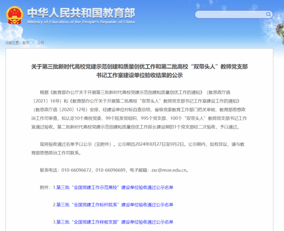The width and height of the screenshot is (284, 231).
Task: Click the 附件 label
Action: click(x=45, y=188)
